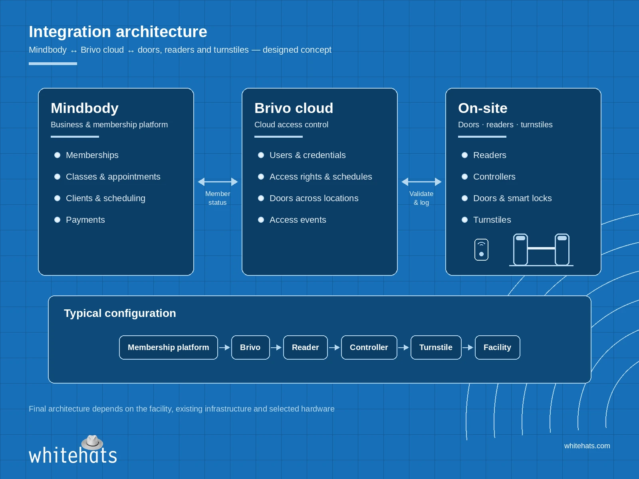Click the 'Readers' bullet item
Viewport: 639px width, 479px height.
pos(484,155)
